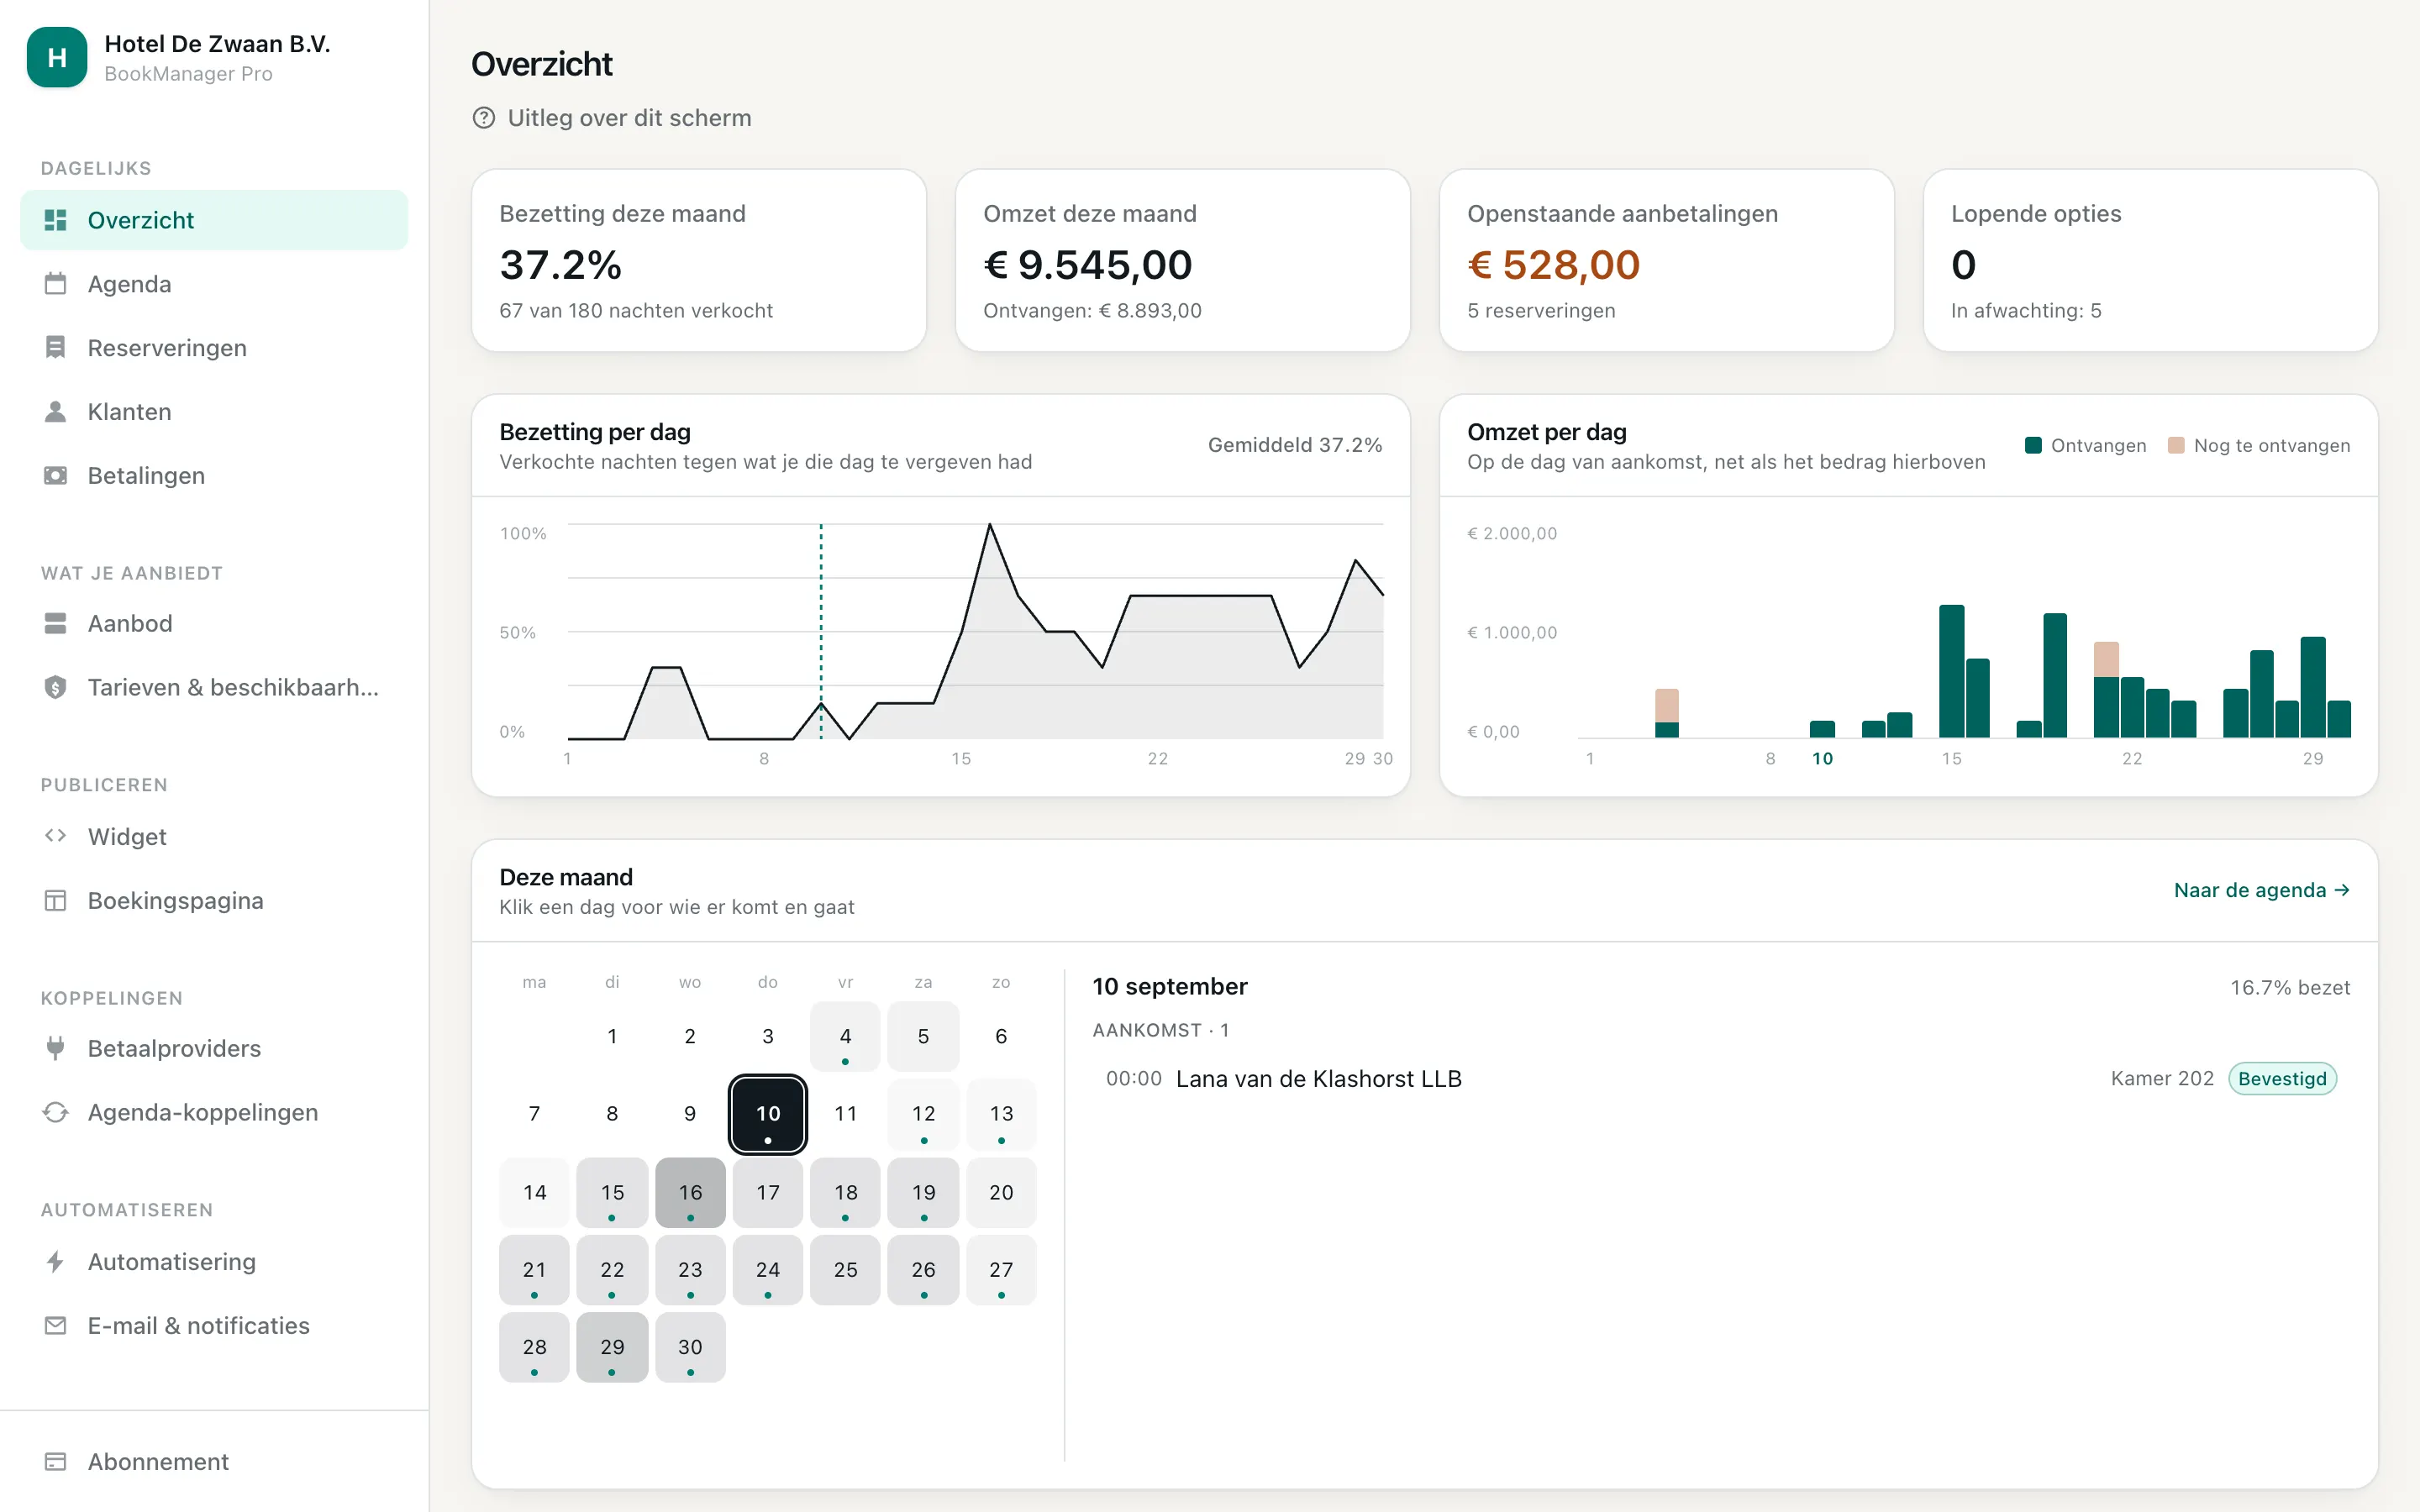Select day 4 in the calendar

(x=845, y=1036)
